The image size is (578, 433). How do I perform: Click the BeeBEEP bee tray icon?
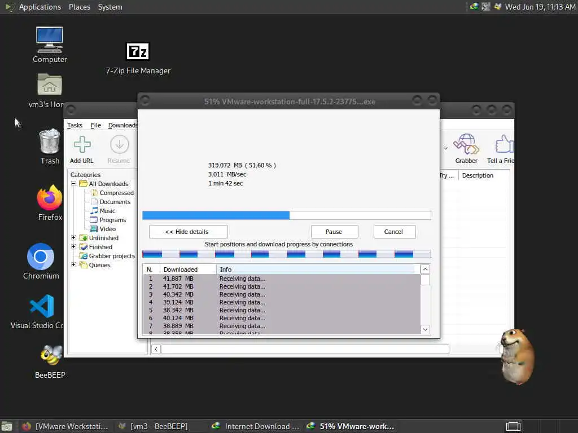pos(498,6)
